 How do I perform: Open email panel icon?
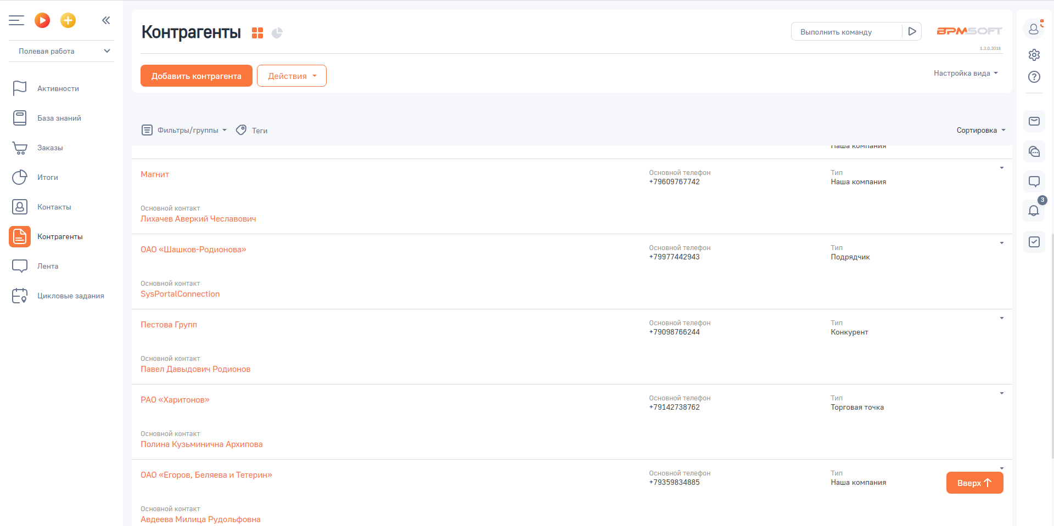[x=1034, y=121]
